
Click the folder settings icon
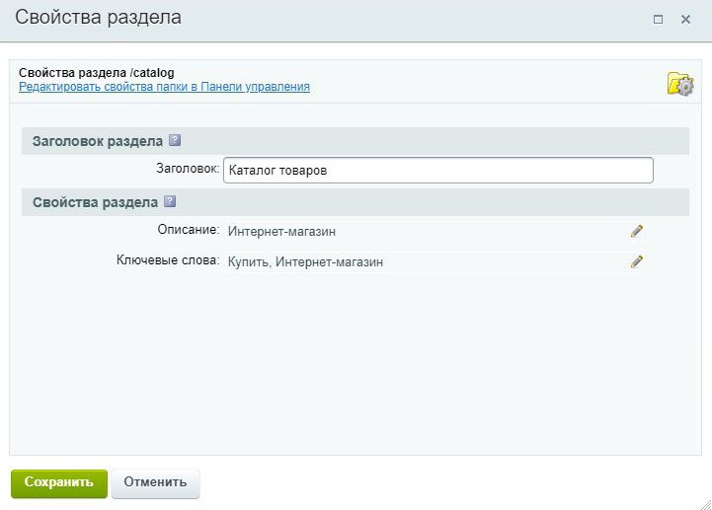point(680,84)
